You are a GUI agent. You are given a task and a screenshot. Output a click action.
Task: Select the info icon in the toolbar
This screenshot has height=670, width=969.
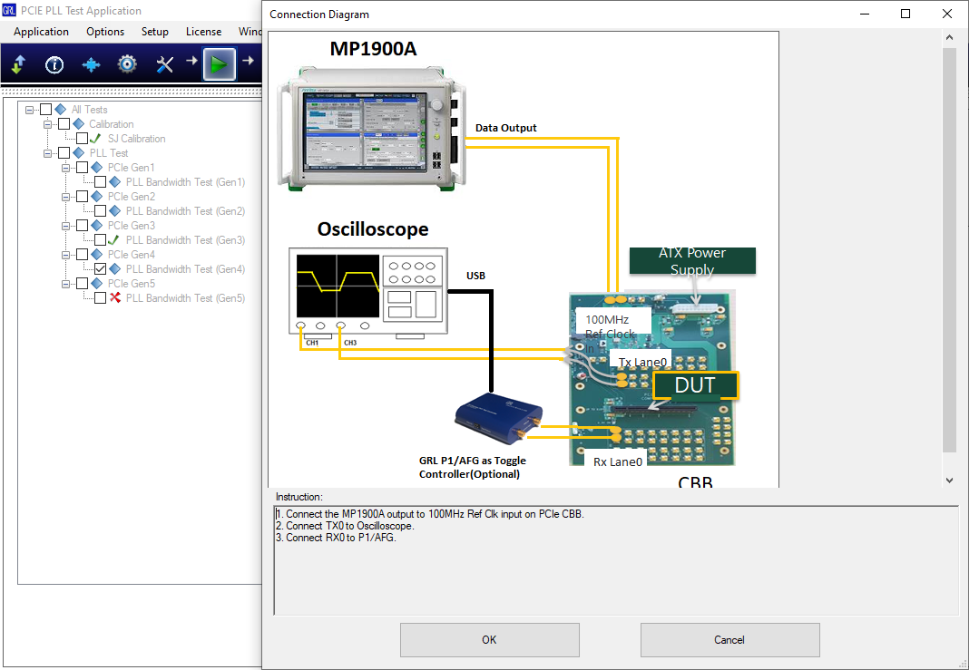(x=54, y=64)
